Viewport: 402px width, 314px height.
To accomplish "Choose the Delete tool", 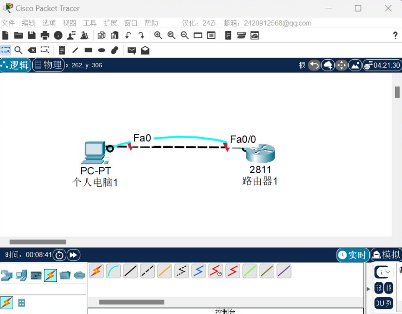I will coord(32,50).
